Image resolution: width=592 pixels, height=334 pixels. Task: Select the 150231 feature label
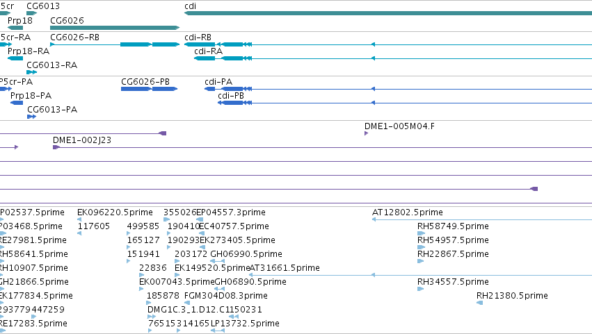point(246,310)
